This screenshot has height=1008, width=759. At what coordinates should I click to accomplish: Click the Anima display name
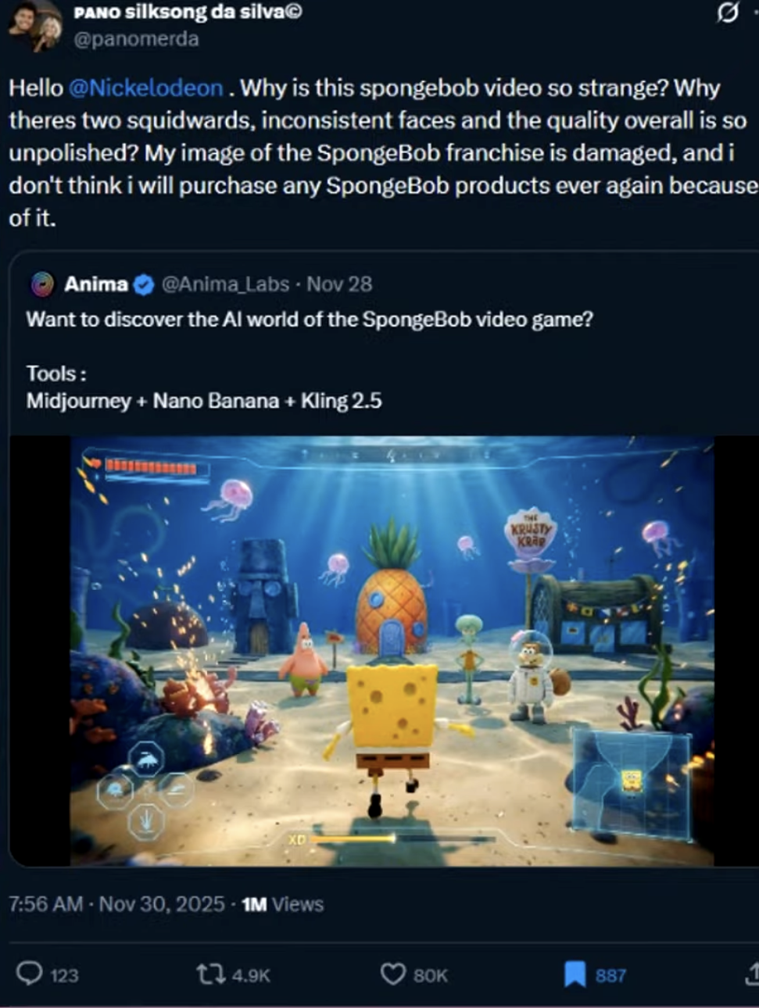pyautogui.click(x=96, y=284)
